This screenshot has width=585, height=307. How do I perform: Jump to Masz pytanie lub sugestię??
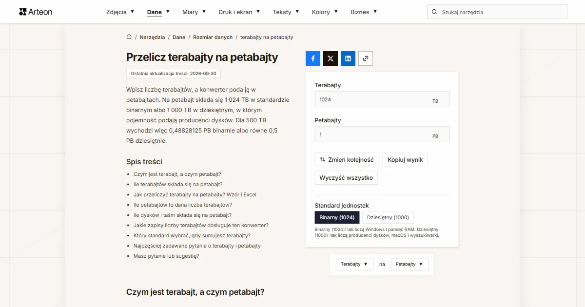click(x=166, y=256)
